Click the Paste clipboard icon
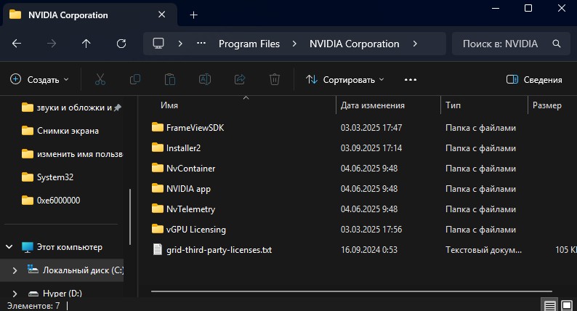This screenshot has height=311, width=577. tap(169, 79)
